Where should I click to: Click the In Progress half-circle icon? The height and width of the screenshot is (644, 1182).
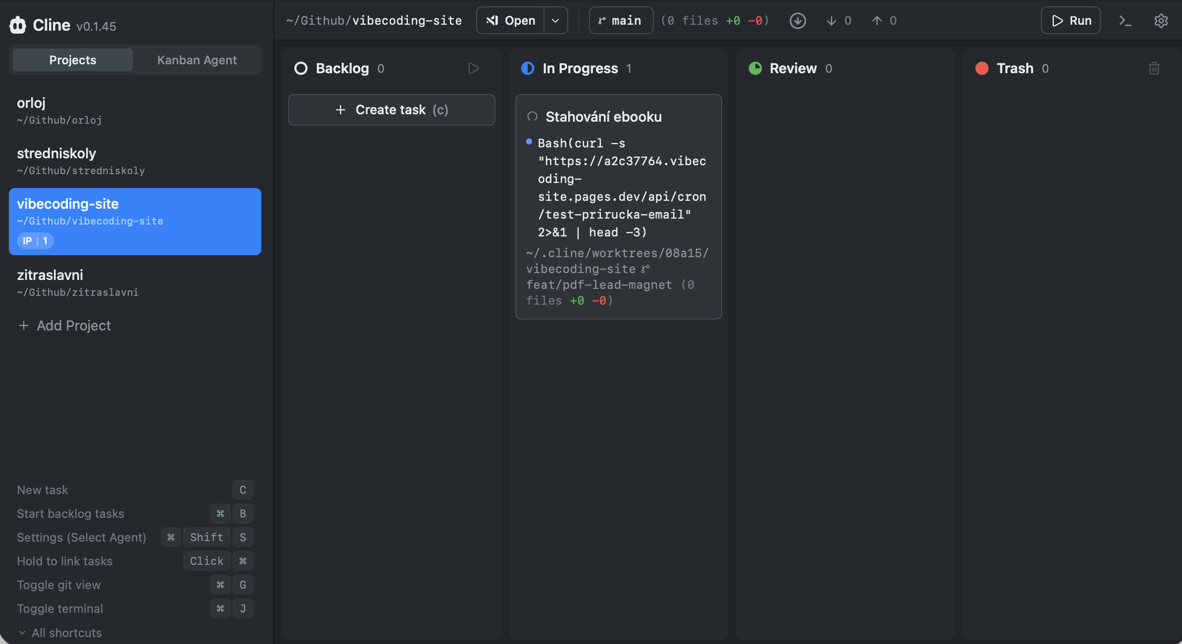click(528, 68)
